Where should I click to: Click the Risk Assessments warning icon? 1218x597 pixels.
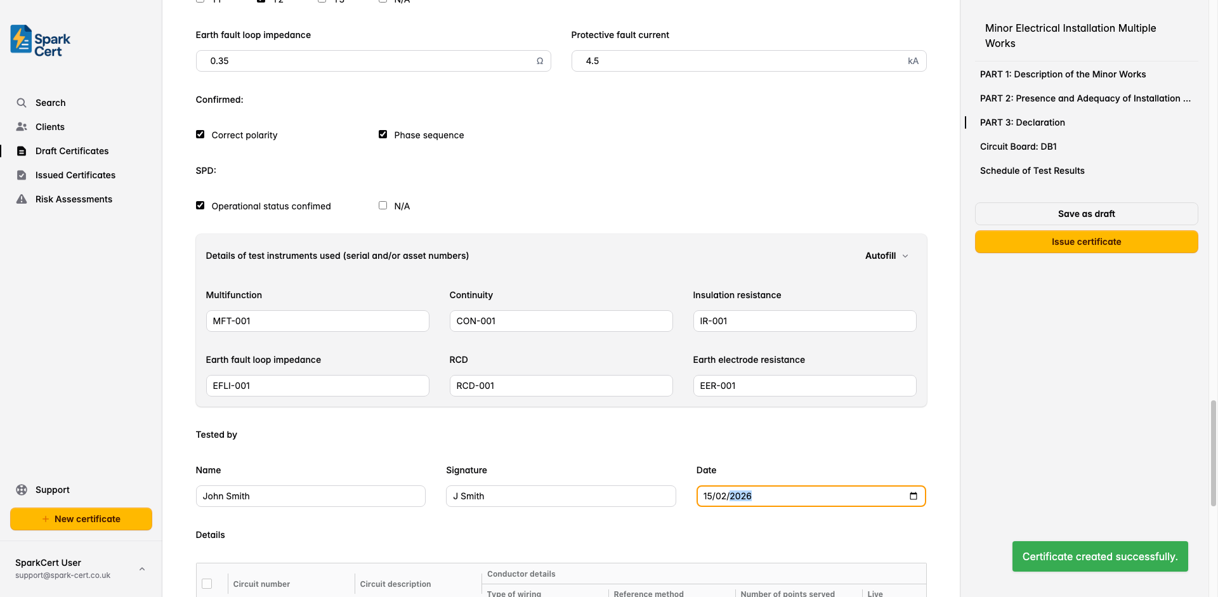[x=22, y=199]
